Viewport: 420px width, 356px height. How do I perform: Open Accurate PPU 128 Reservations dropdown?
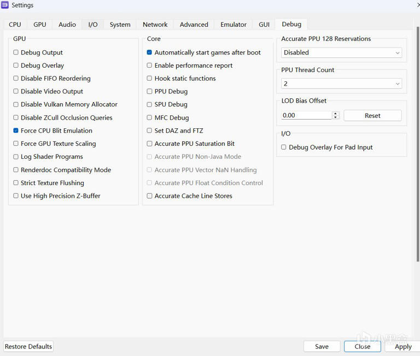tap(341, 53)
